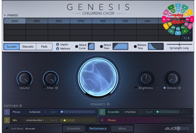
Task: Select first blue dot in Phrase switcher row
Action: [62, 112]
